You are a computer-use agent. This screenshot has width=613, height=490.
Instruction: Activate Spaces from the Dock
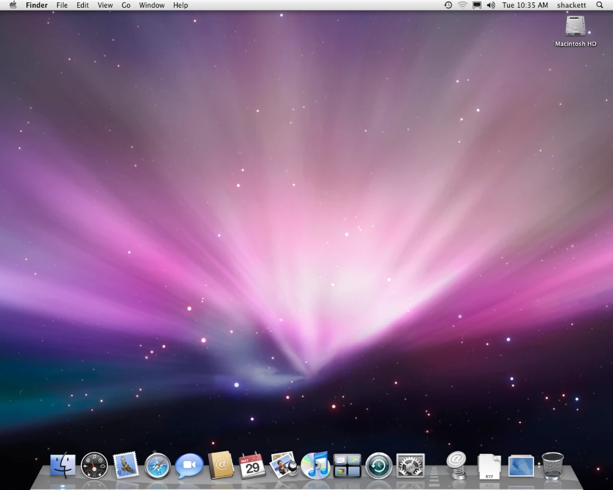[x=347, y=465]
